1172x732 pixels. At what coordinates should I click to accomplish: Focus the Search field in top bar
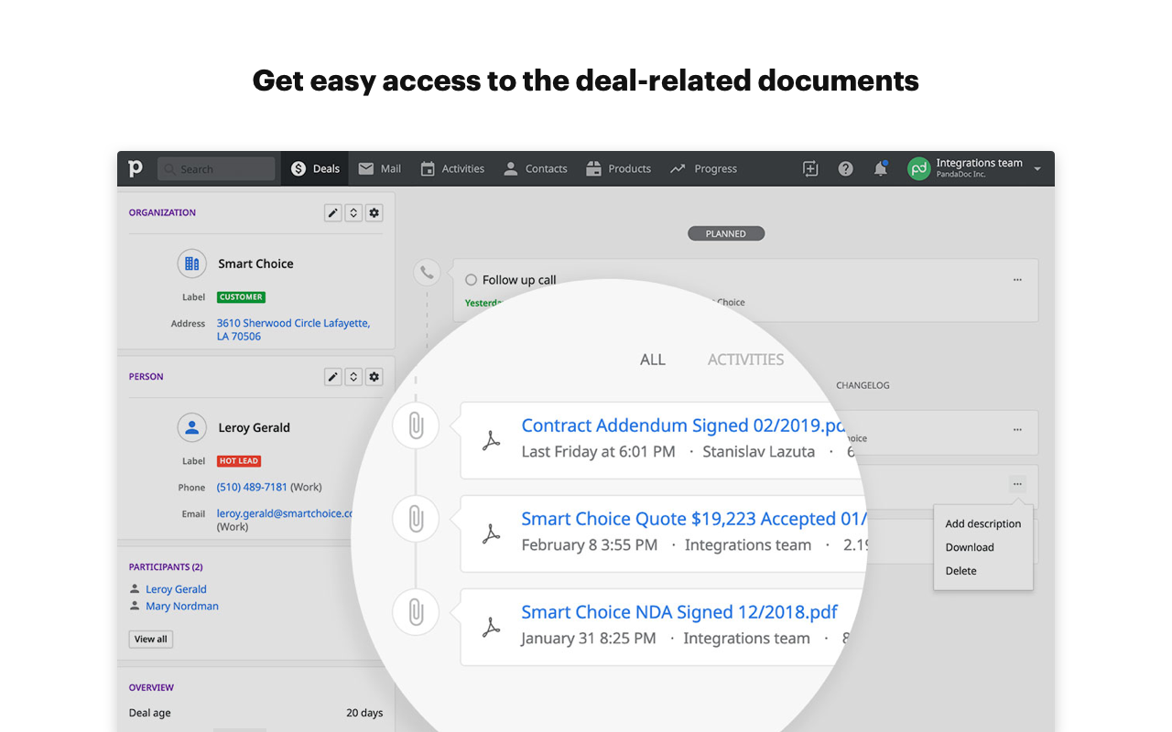[216, 168]
